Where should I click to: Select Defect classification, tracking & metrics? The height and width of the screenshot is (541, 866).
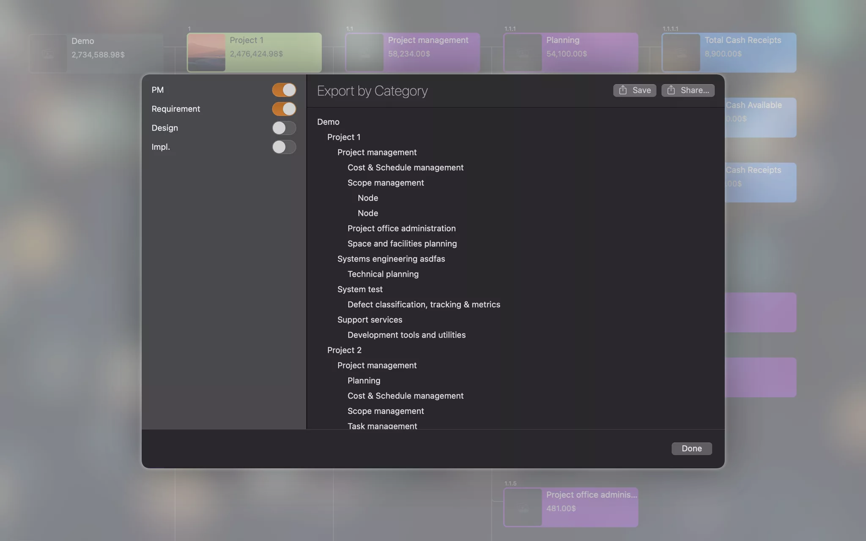point(423,304)
